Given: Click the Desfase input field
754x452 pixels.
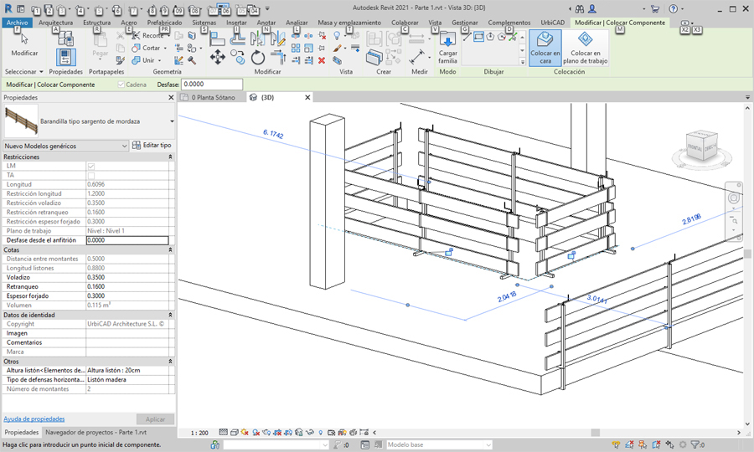Looking at the screenshot, I should [211, 85].
